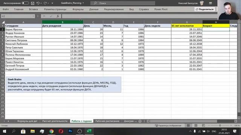The height and width of the screenshot is (135, 241).
Task: Switch to Формулы для дат sheet tab
Action: (x=27, y=121)
